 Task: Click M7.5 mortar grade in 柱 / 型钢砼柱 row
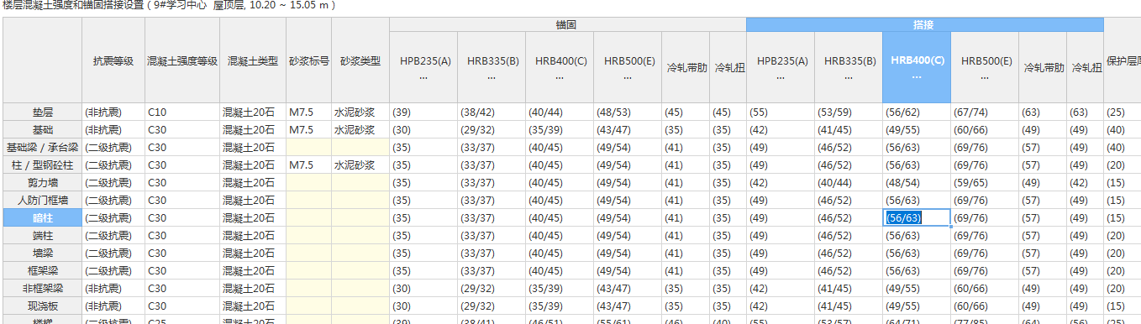point(308,165)
